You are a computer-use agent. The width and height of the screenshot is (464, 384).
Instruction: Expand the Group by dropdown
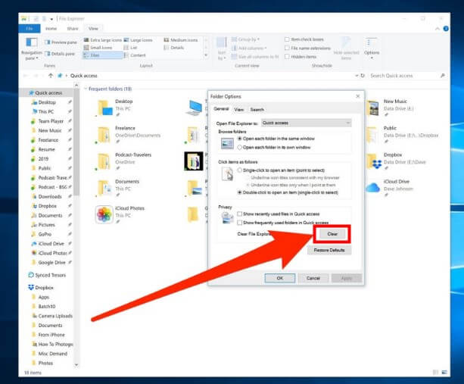[x=245, y=39]
